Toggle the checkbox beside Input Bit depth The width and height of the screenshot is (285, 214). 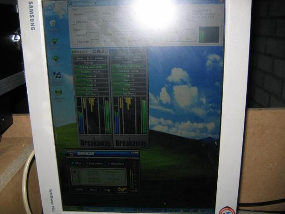pos(74,22)
